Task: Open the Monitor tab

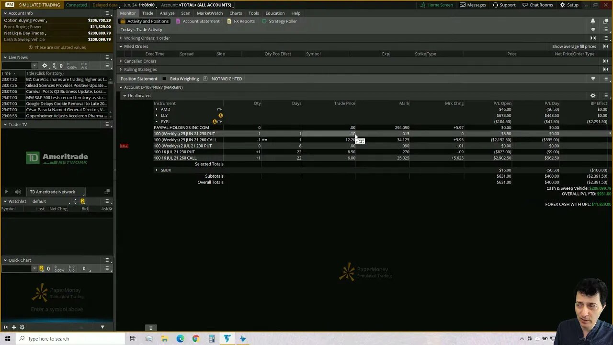Action: tap(127, 13)
